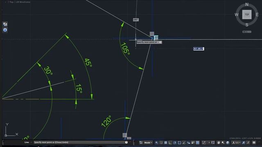Viewport: 262px width, 147px height.
Task: Click the 30° angular dimension text
Action: coord(48,71)
